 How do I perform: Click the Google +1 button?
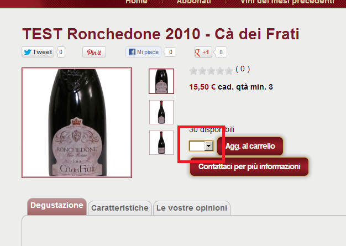pyautogui.click(x=203, y=52)
